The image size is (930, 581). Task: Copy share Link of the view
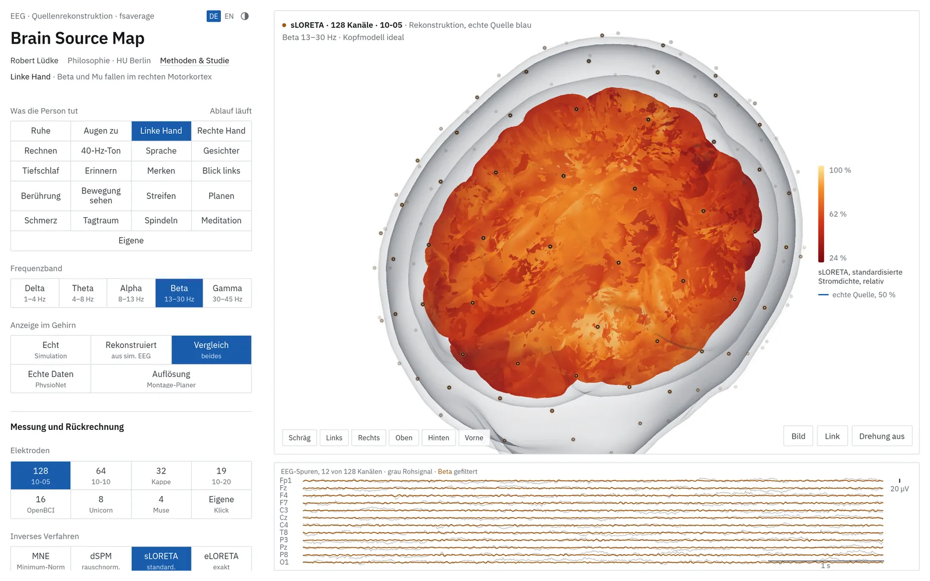point(832,436)
